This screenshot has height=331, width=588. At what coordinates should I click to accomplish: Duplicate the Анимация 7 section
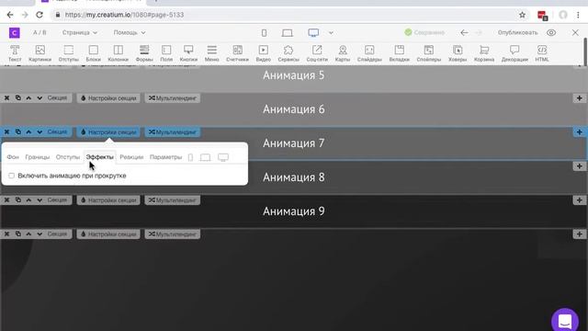[17, 131]
